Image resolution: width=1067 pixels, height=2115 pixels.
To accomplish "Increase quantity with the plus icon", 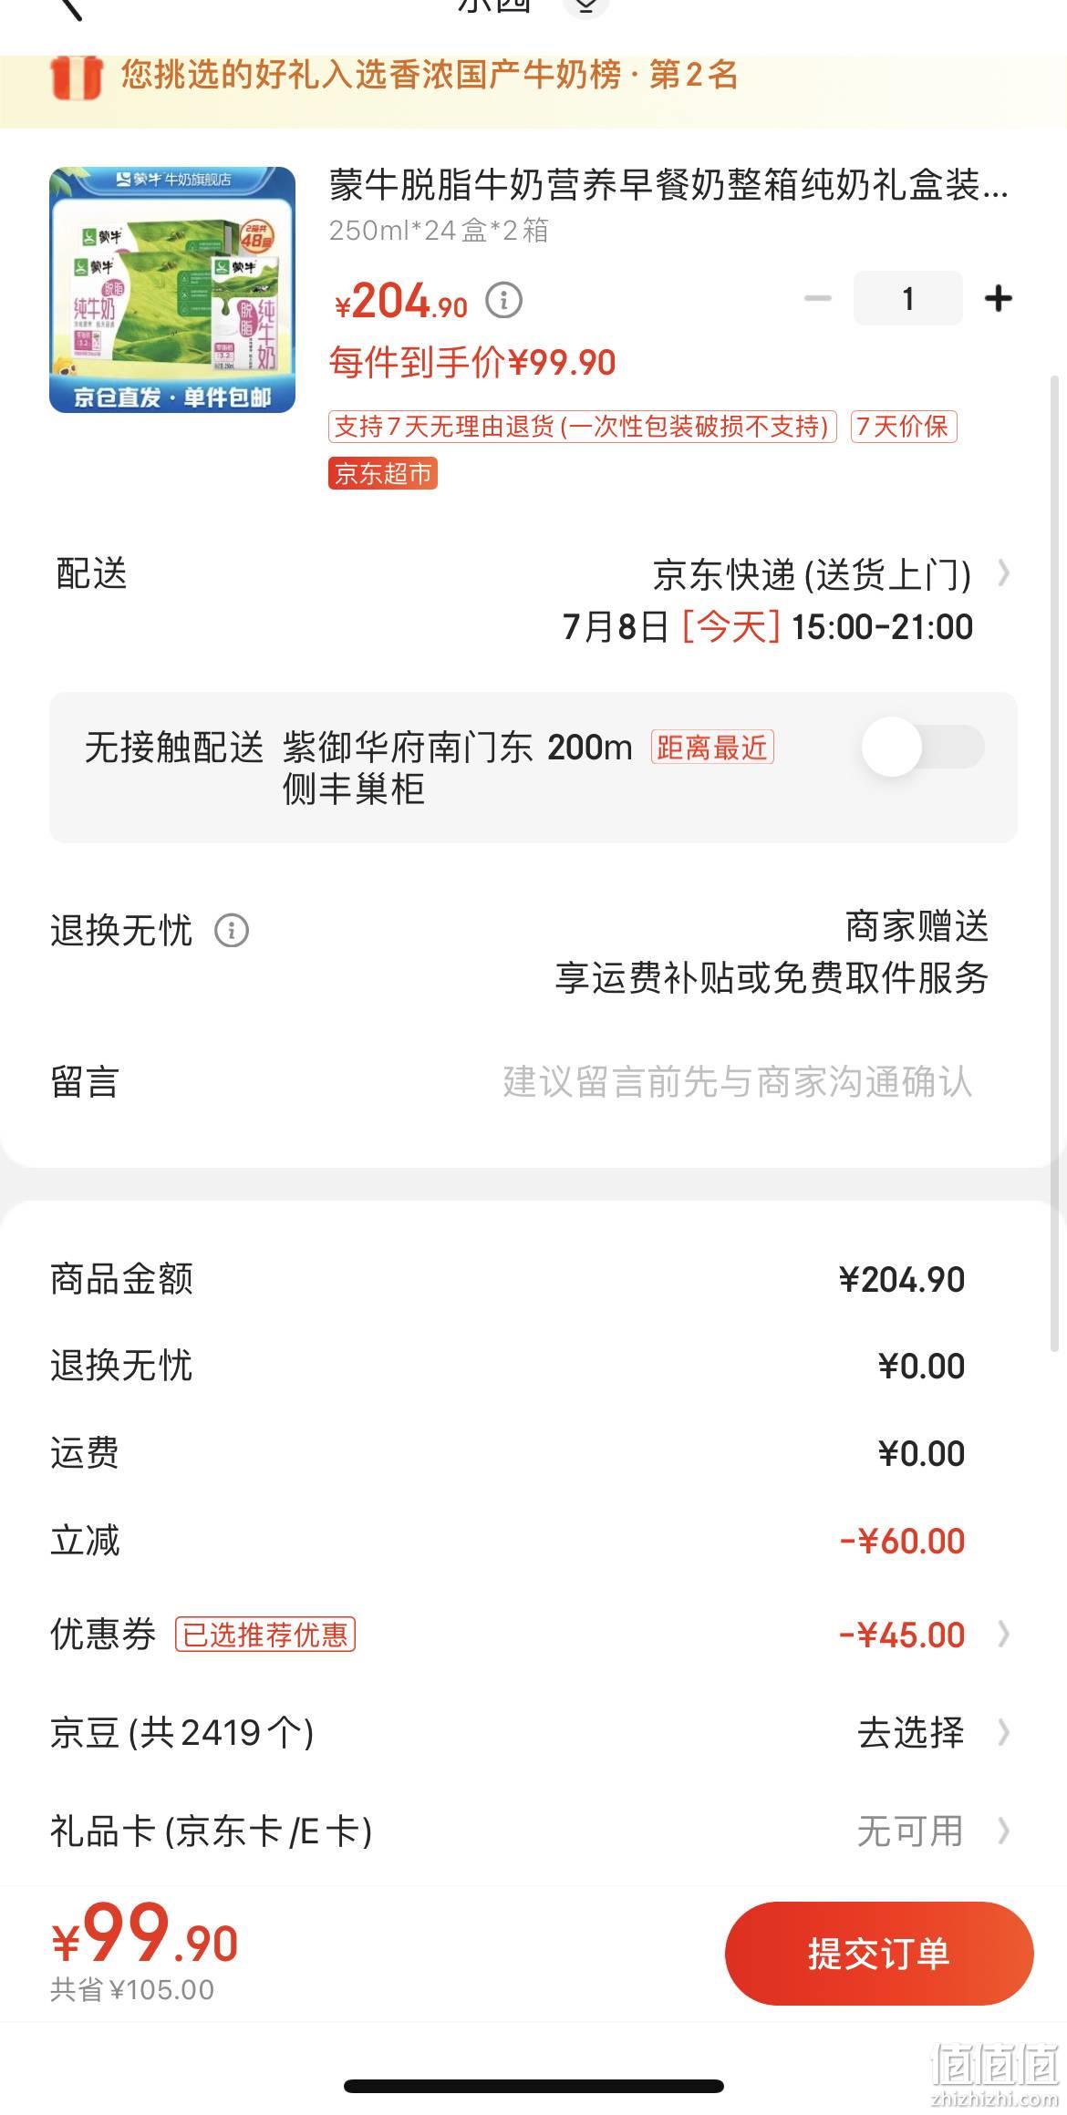I will point(999,298).
